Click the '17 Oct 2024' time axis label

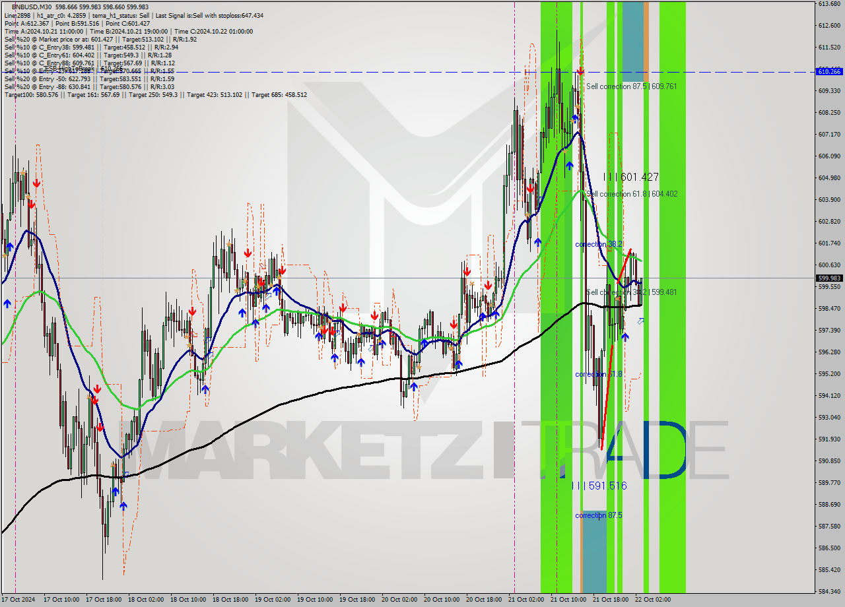[17, 600]
